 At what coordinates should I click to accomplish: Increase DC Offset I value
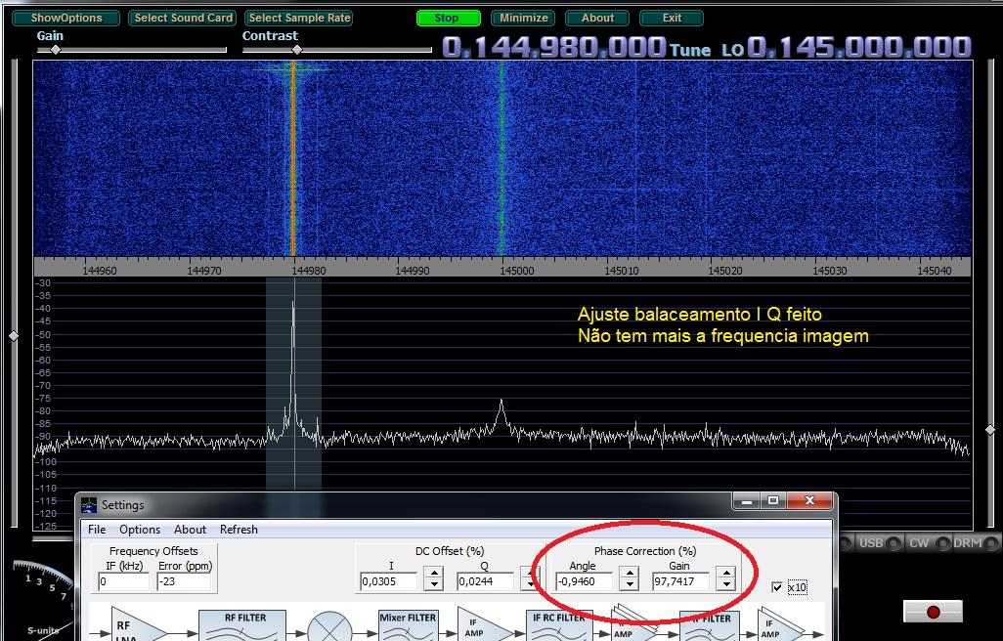coord(433,576)
